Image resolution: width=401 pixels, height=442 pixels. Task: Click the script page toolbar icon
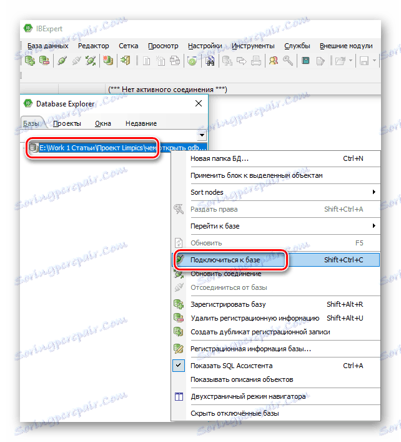point(320,61)
